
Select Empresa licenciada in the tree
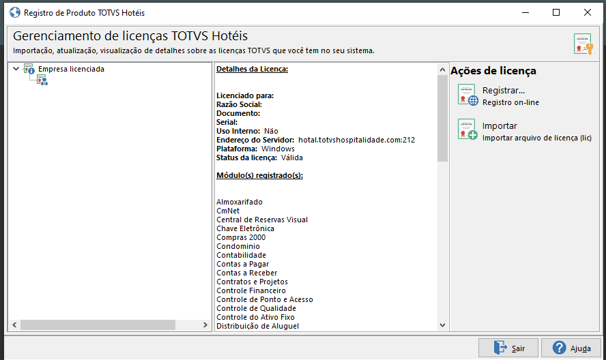coord(71,69)
